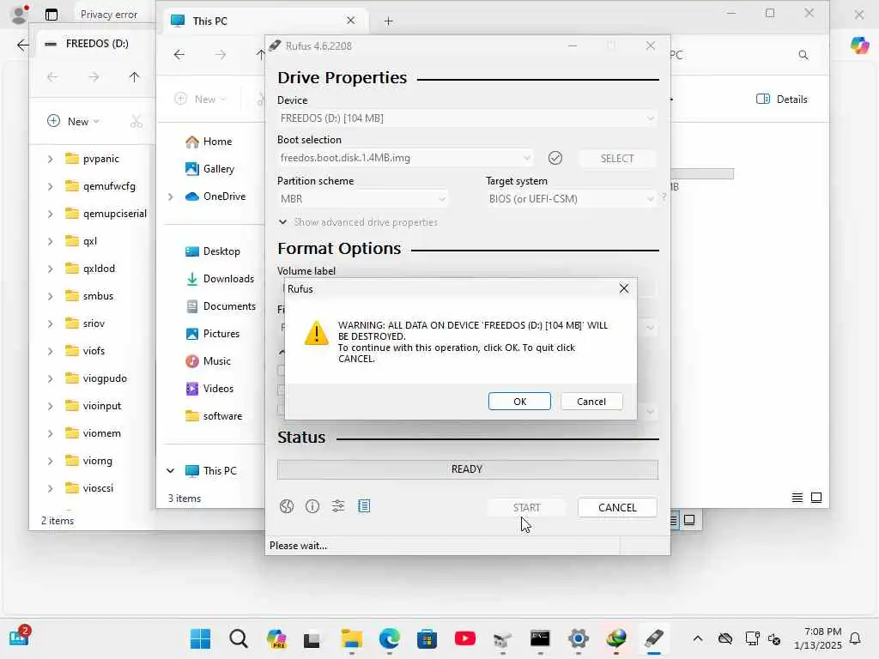Click New in FREEDOS window toolbar
Screen dimensions: 879x659
click(73, 122)
